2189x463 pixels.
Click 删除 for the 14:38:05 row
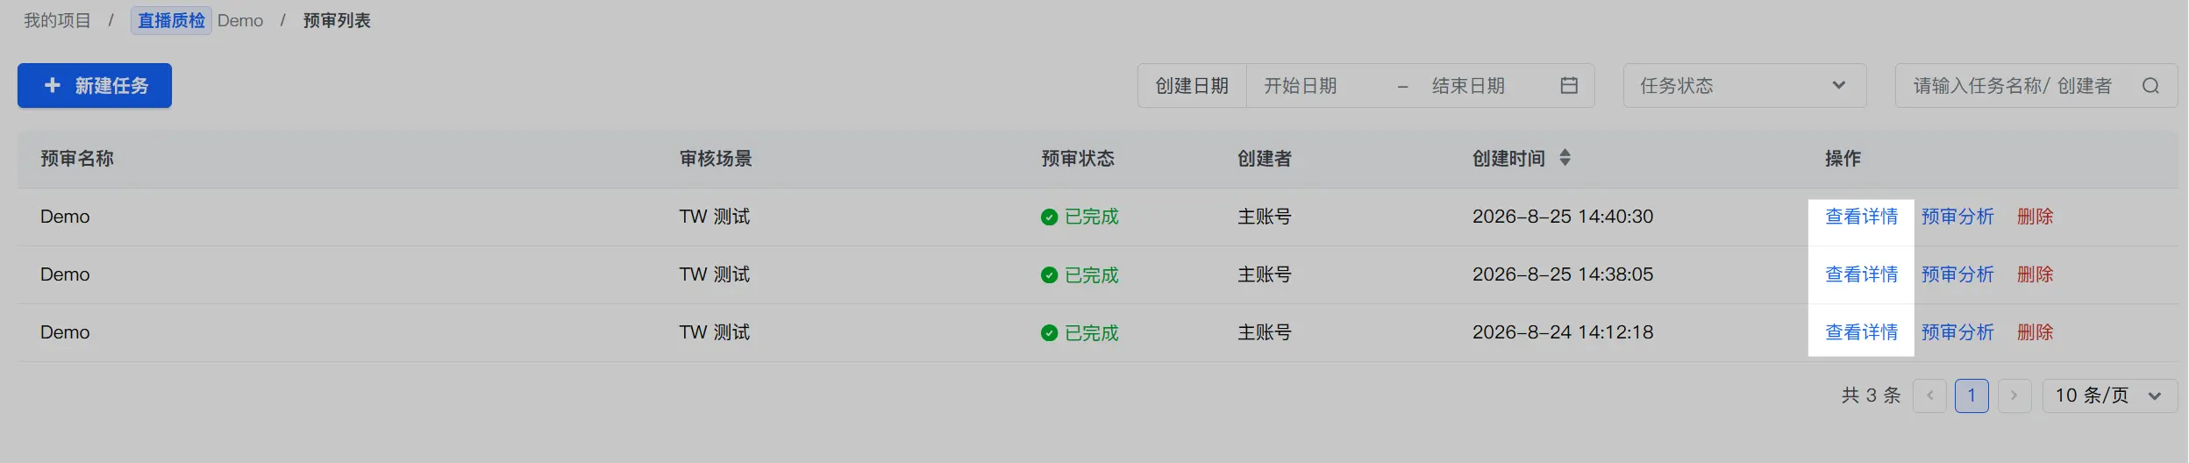pos(2035,274)
